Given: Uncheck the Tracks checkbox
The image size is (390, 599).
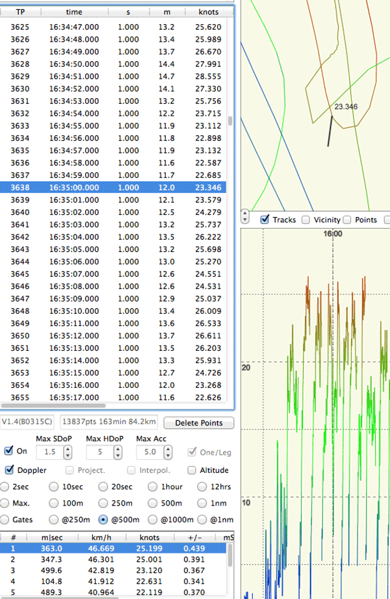Looking at the screenshot, I should tap(265, 220).
